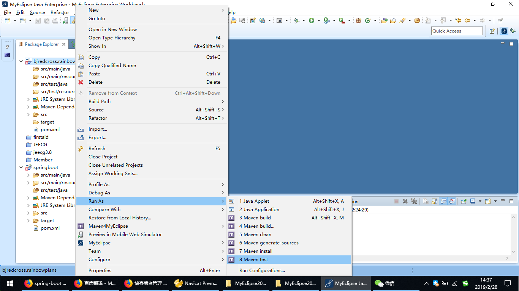Close the Package Explorer view

[x=64, y=44]
